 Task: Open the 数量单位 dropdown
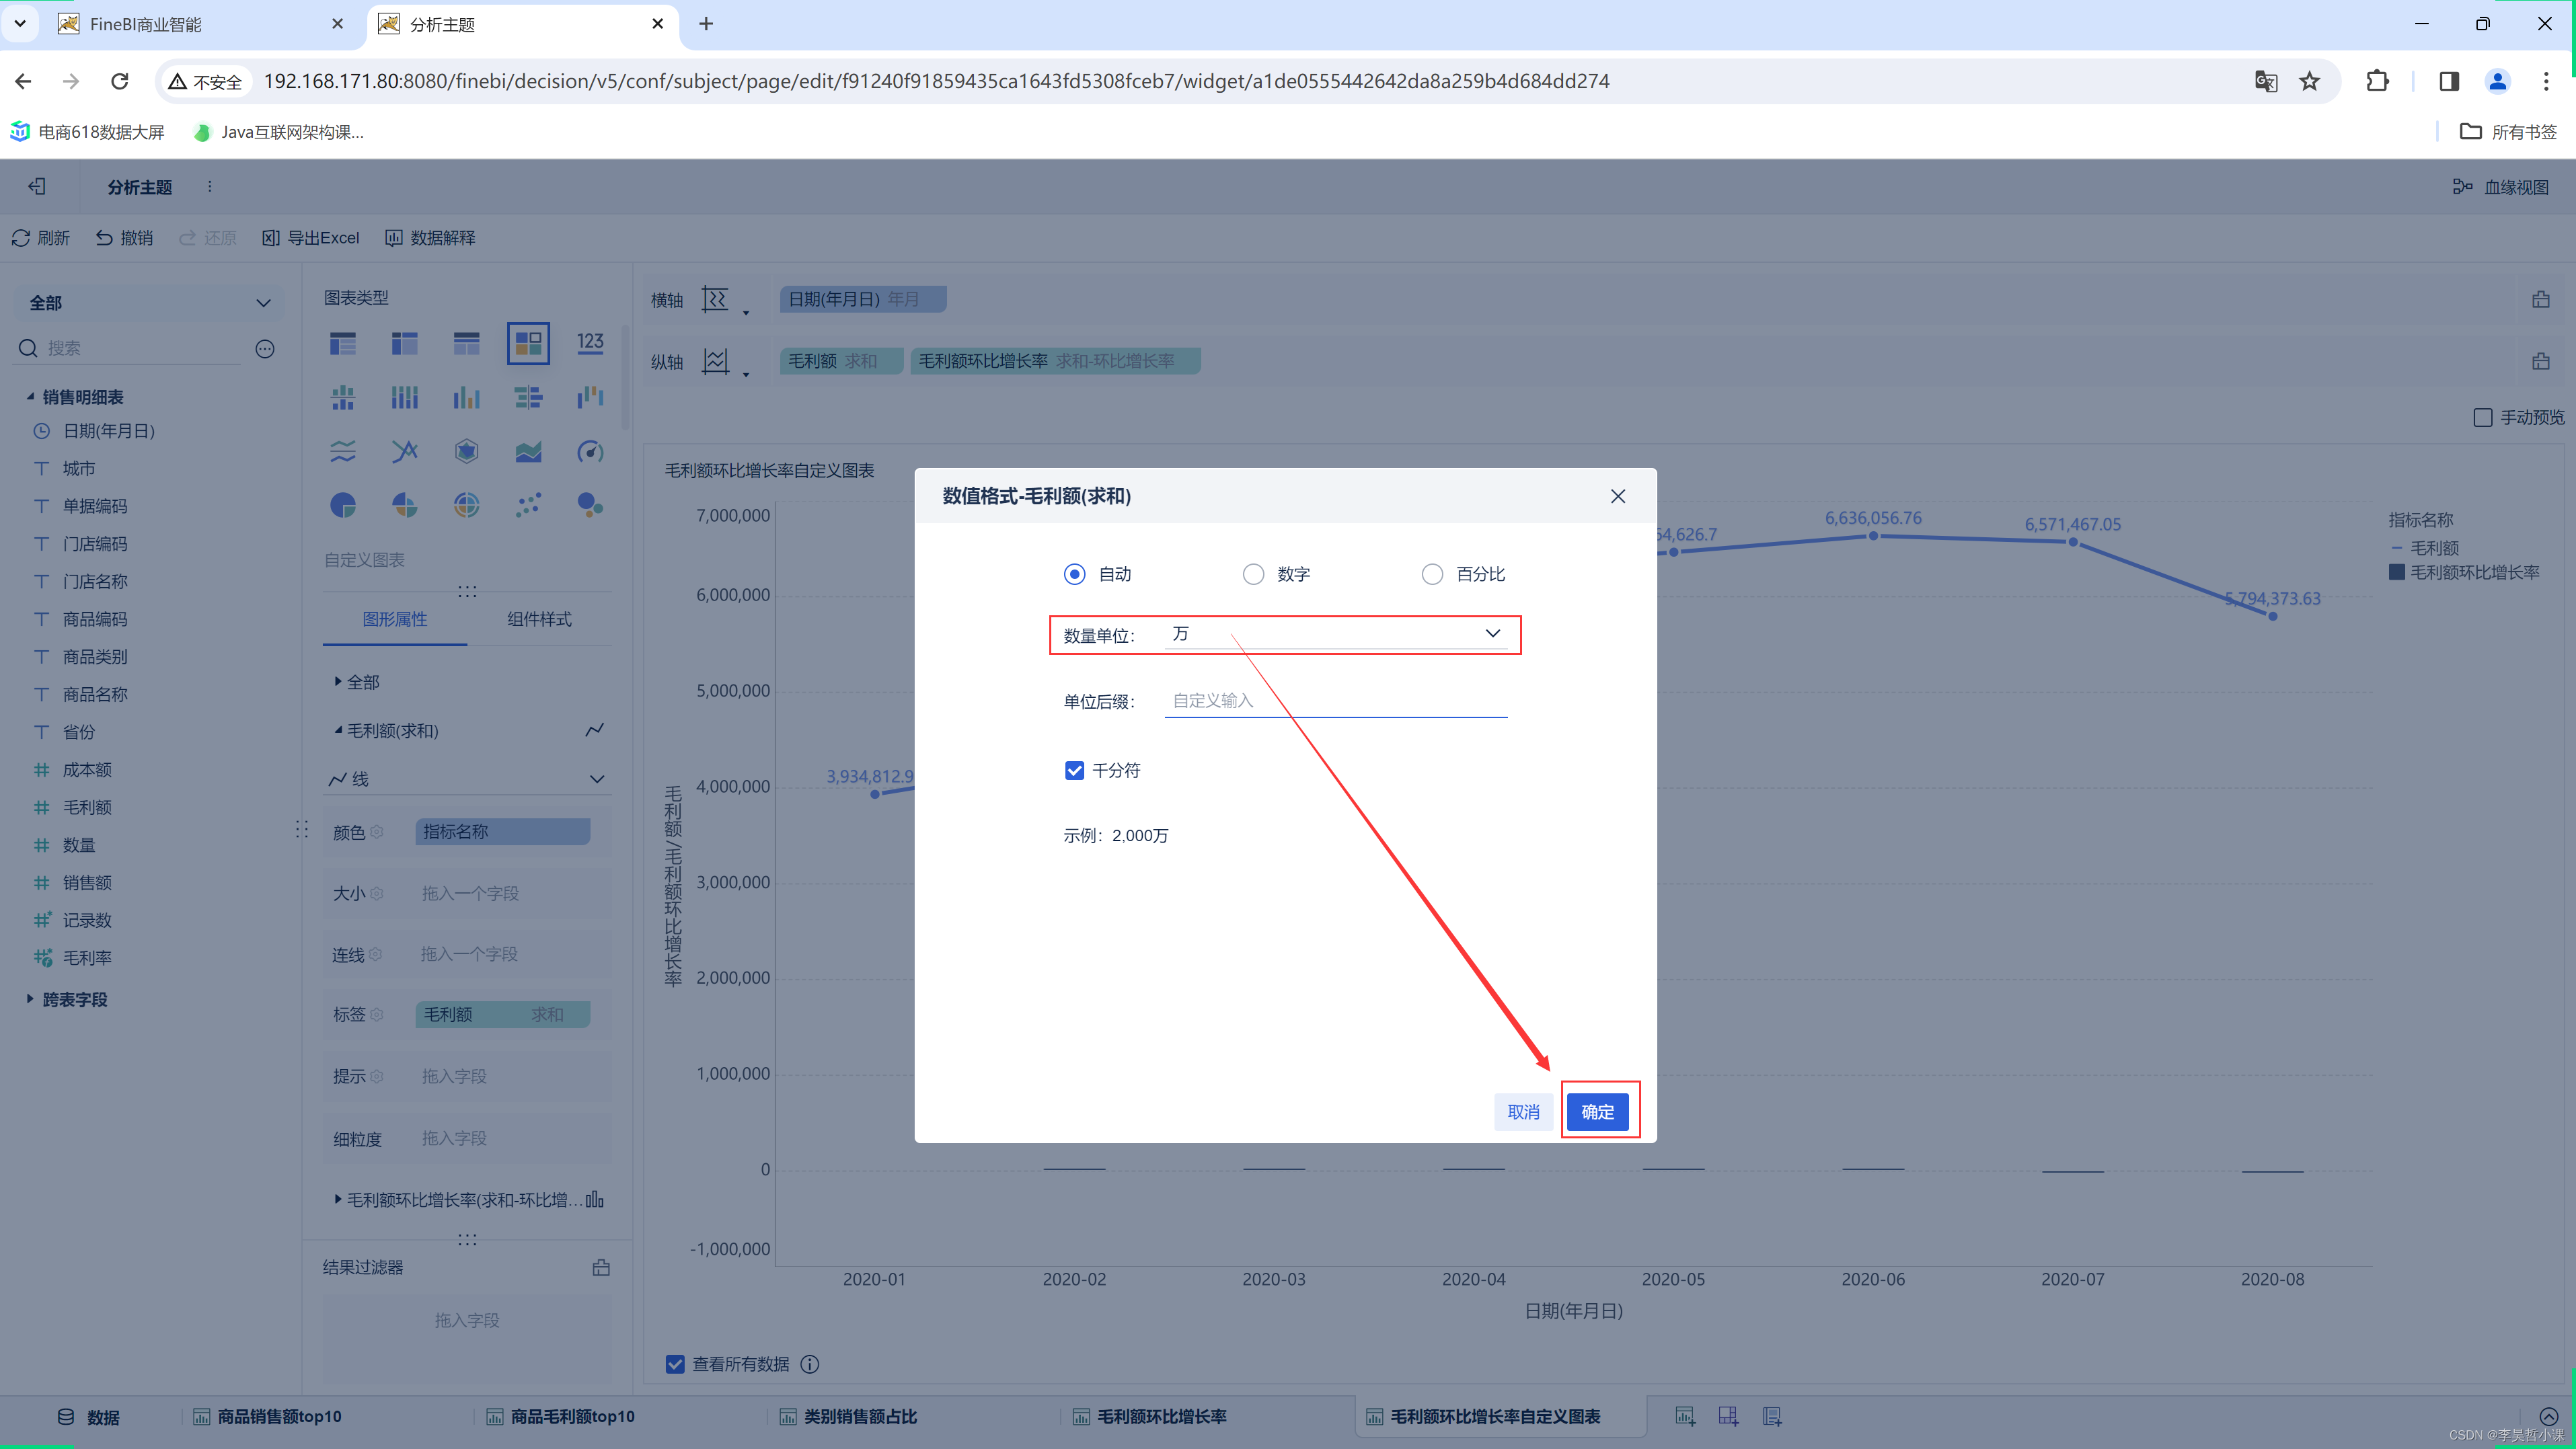pos(1336,634)
